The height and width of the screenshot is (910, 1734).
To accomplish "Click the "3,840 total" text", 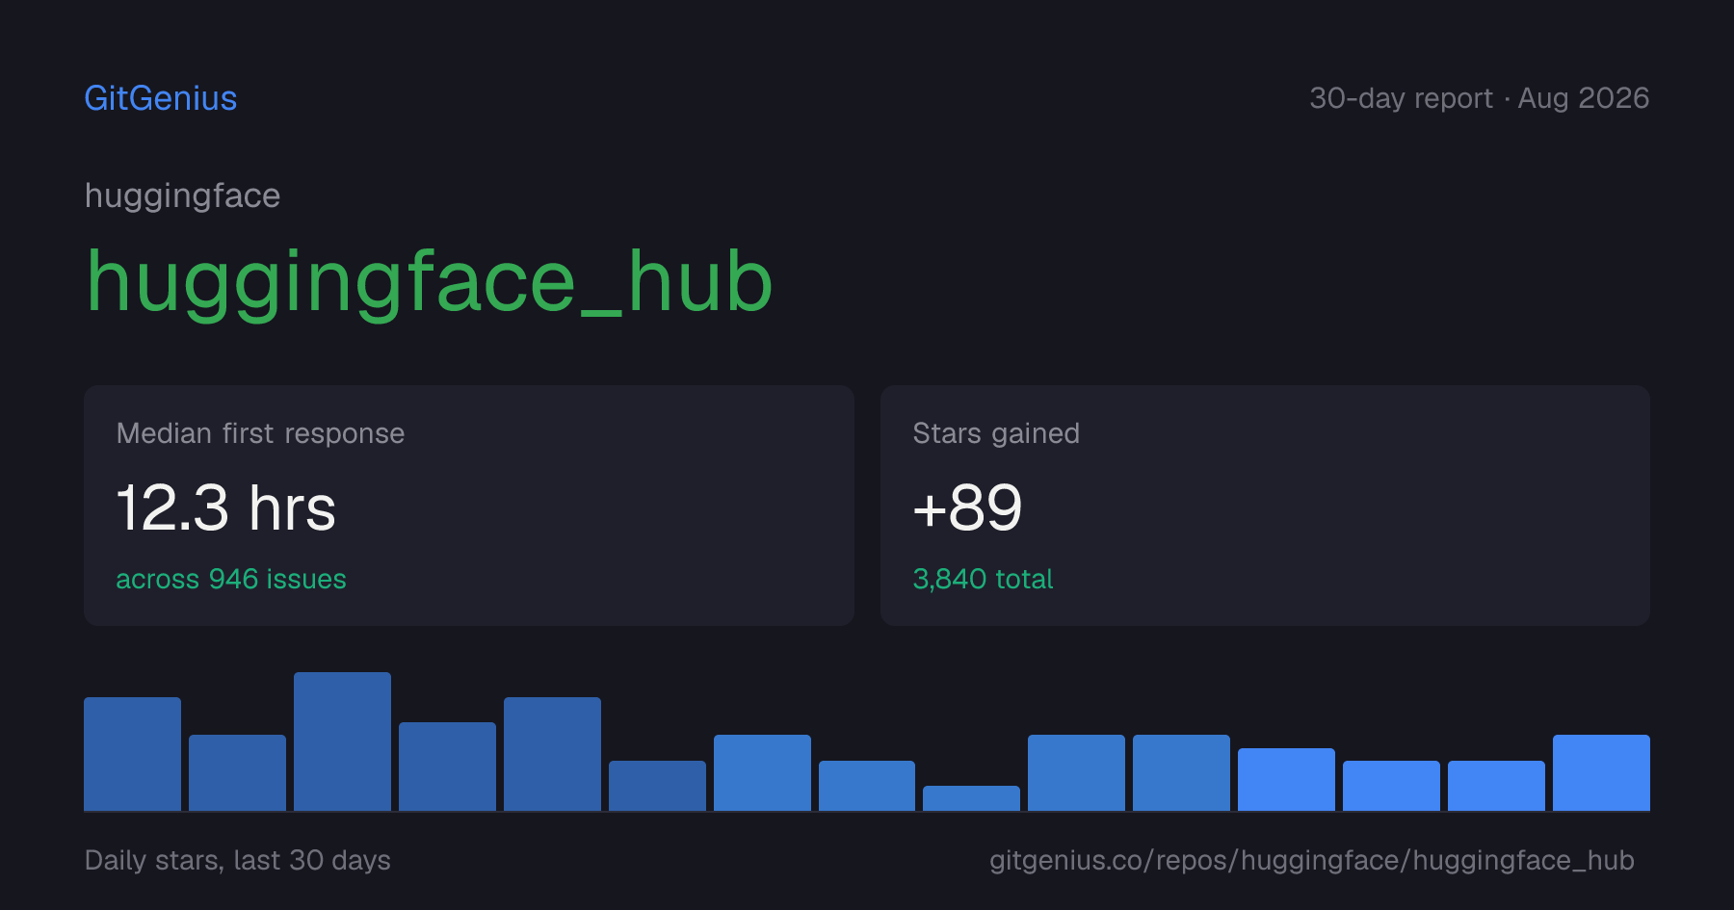I will click(983, 579).
